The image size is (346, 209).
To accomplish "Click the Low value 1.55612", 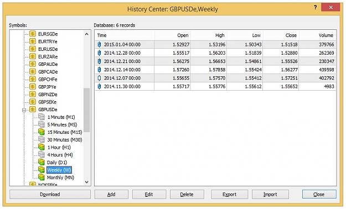I will click(253, 86).
